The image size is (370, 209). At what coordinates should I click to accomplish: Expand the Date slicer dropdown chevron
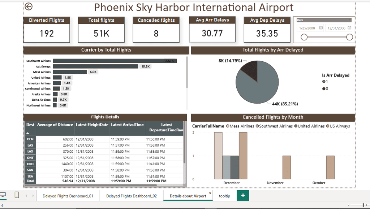tap(350, 20)
